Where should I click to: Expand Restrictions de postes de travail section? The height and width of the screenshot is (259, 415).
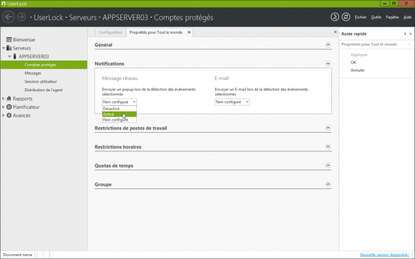[328, 128]
